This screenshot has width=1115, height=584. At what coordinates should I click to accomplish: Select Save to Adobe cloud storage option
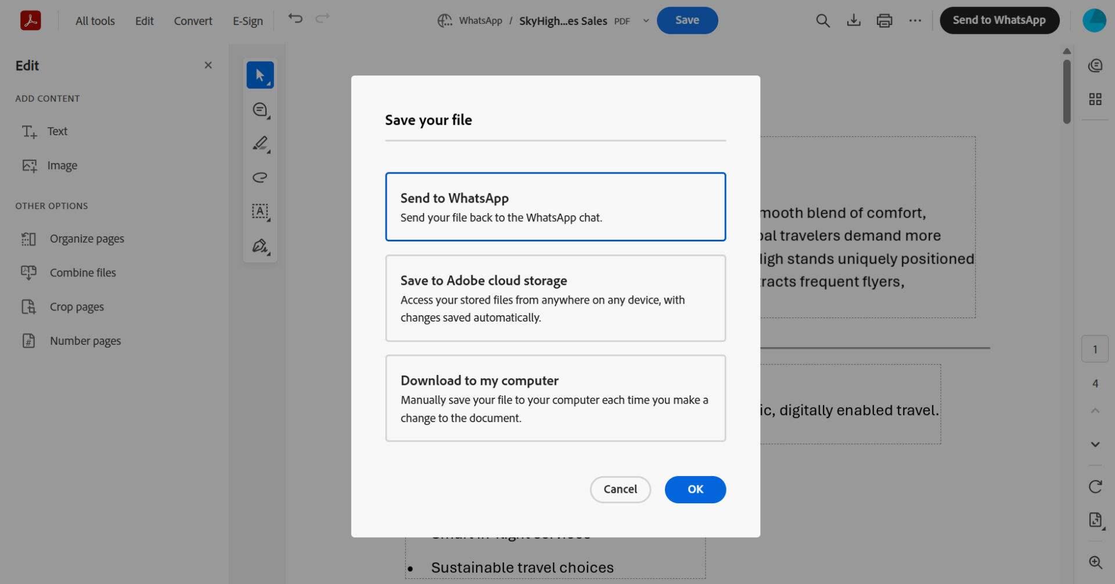point(555,298)
